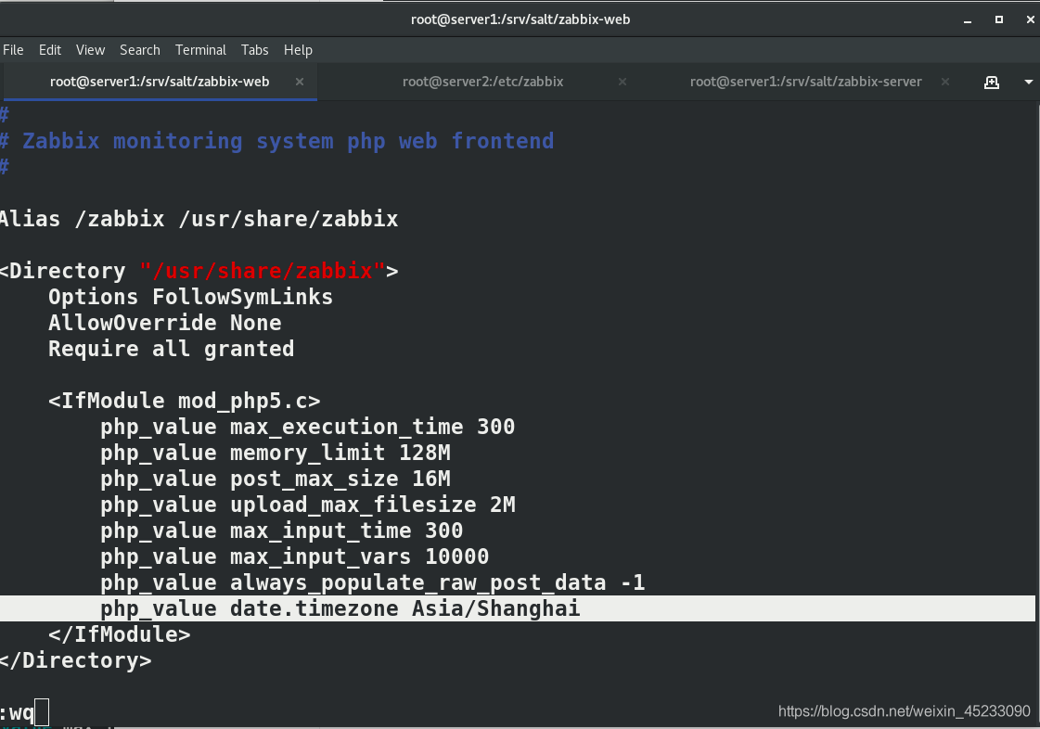Expand the tab list dropdown arrow

pos(1029,83)
